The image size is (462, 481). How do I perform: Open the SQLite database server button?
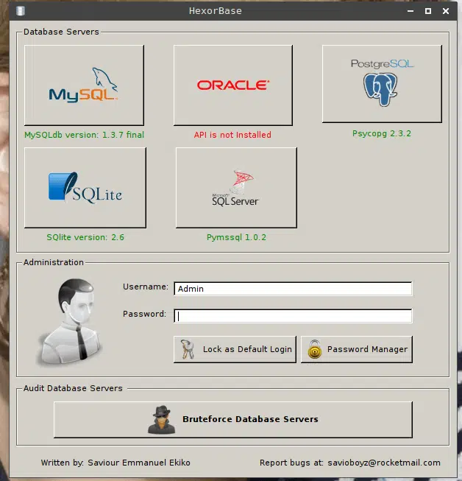[85, 188]
